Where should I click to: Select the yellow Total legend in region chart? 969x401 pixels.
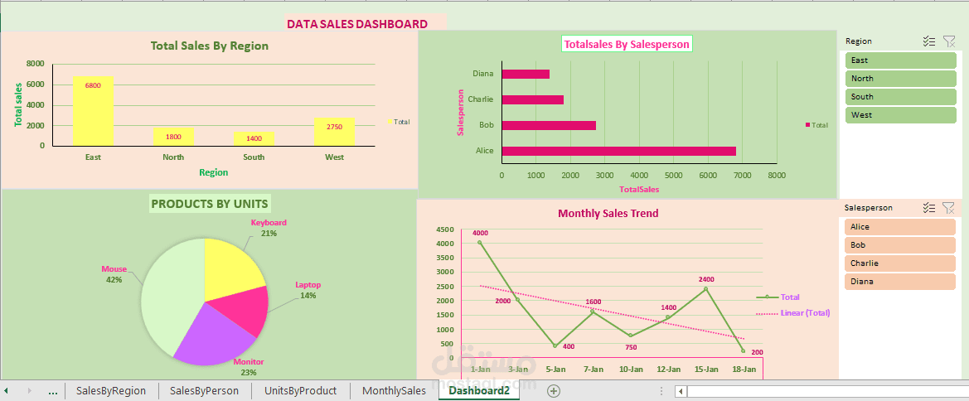coord(399,123)
